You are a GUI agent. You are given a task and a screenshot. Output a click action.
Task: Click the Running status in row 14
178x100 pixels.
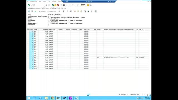(x=51, y=57)
